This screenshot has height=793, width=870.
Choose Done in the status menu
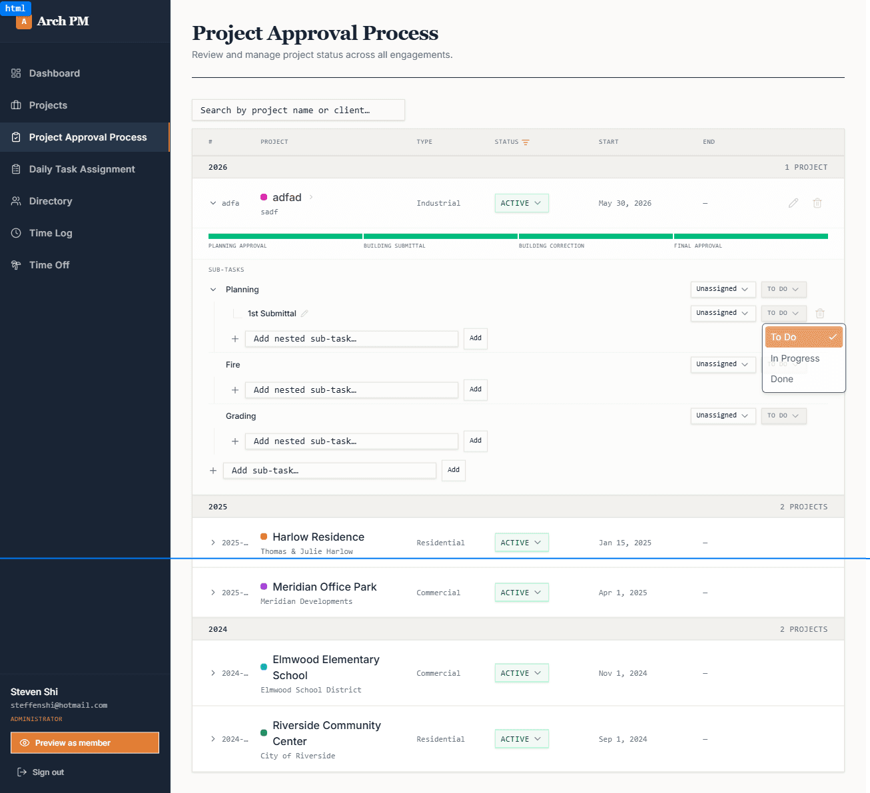804,379
